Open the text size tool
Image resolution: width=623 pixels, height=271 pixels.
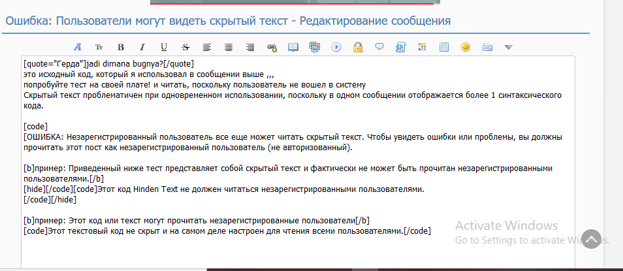[x=99, y=47]
